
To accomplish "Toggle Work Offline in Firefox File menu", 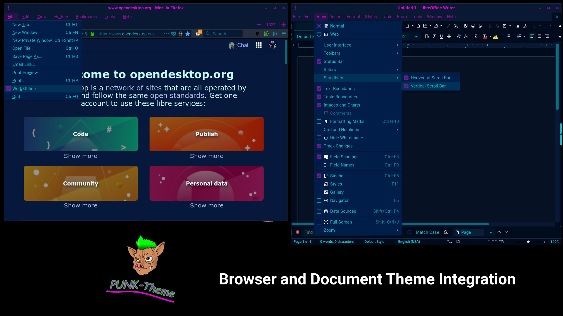I will 43,89.
